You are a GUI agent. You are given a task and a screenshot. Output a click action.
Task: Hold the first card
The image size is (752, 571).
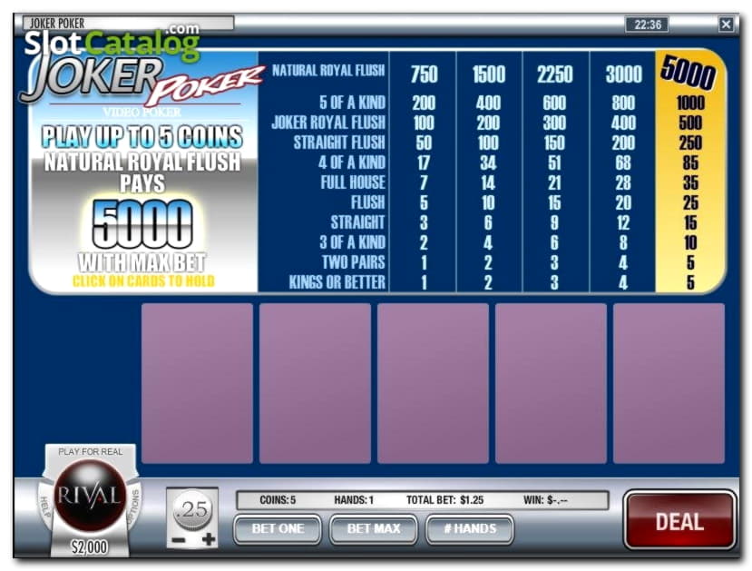(197, 383)
